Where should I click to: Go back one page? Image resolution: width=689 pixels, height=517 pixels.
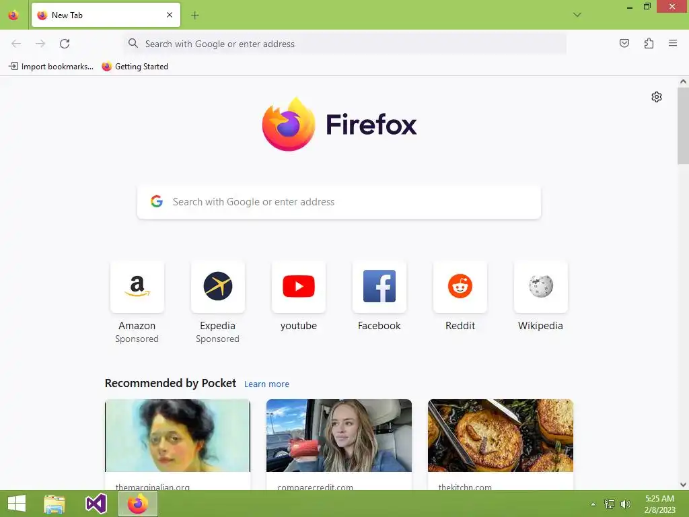[x=16, y=44]
